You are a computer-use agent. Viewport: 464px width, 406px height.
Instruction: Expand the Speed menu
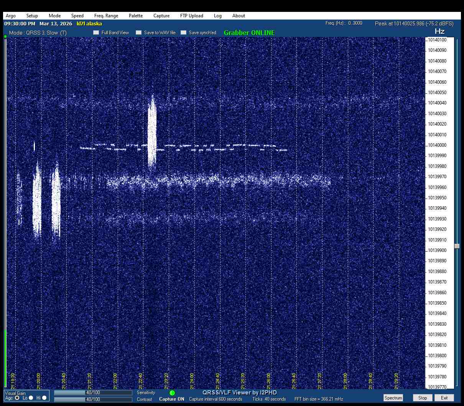pos(77,16)
